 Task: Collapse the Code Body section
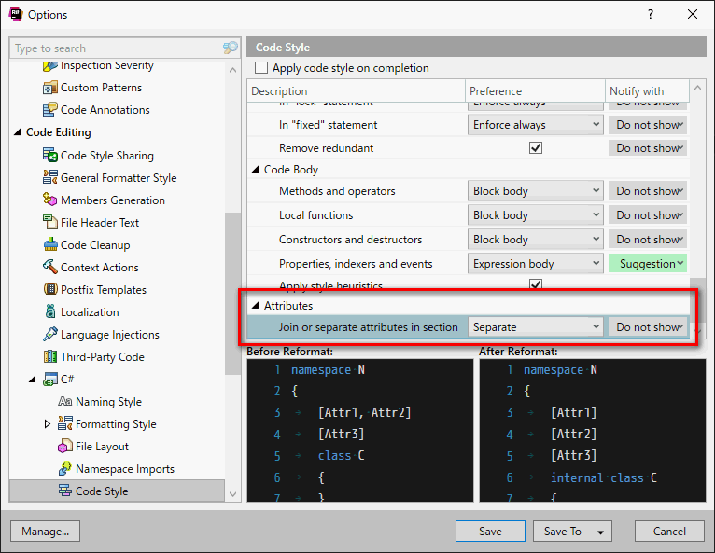pos(256,170)
